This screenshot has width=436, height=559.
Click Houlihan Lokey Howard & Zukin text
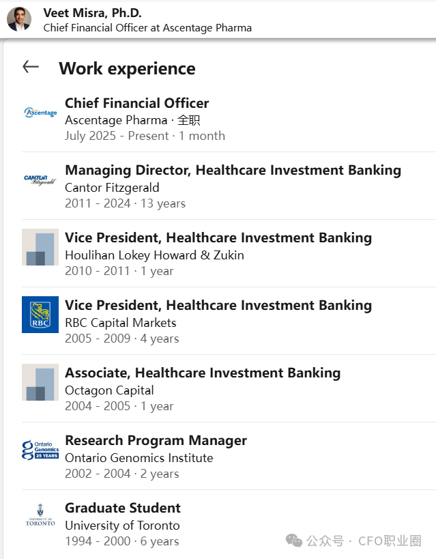[154, 255]
